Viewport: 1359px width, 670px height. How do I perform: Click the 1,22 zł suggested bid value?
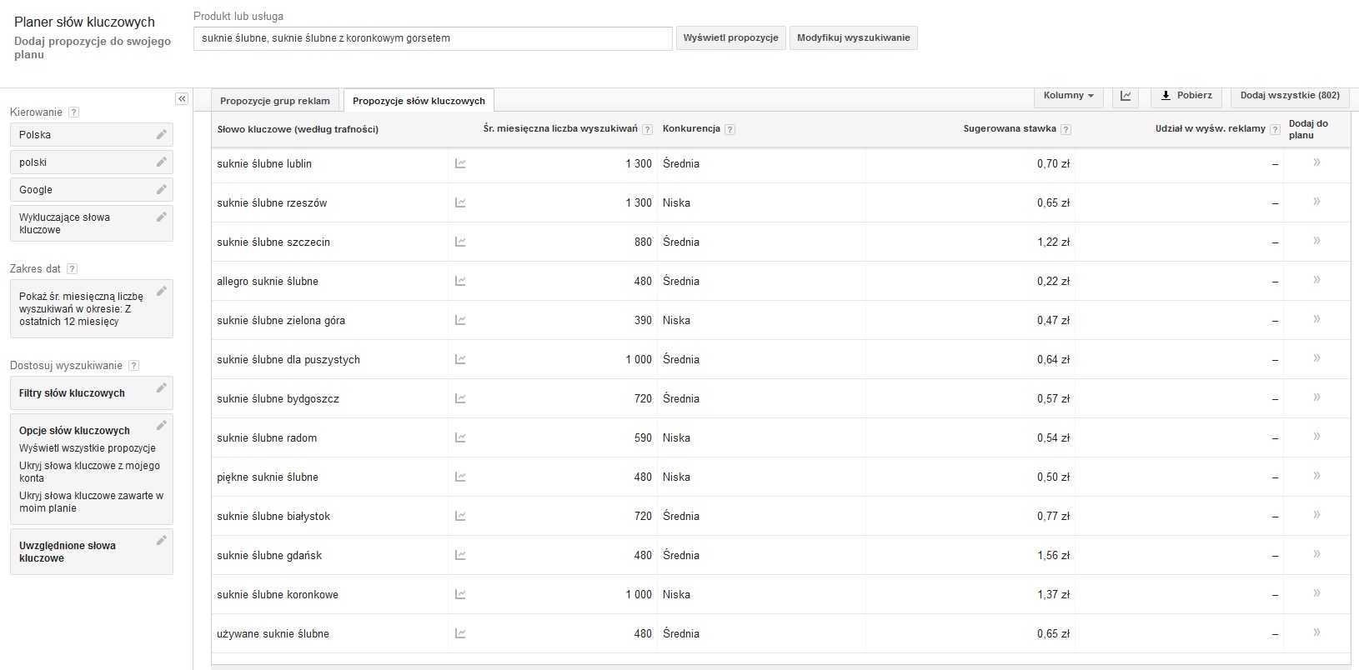coord(1053,242)
